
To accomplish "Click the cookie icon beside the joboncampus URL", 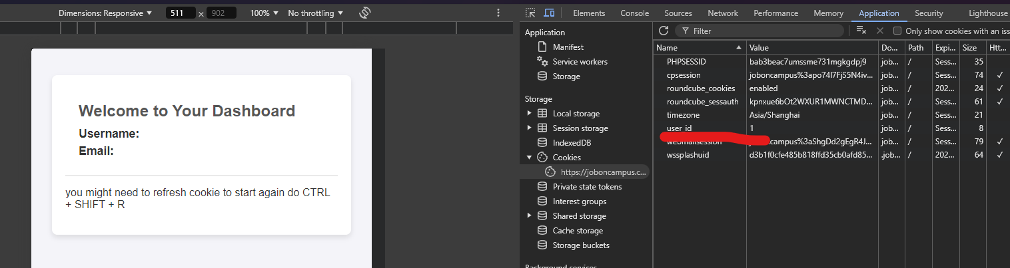I will click(x=550, y=172).
